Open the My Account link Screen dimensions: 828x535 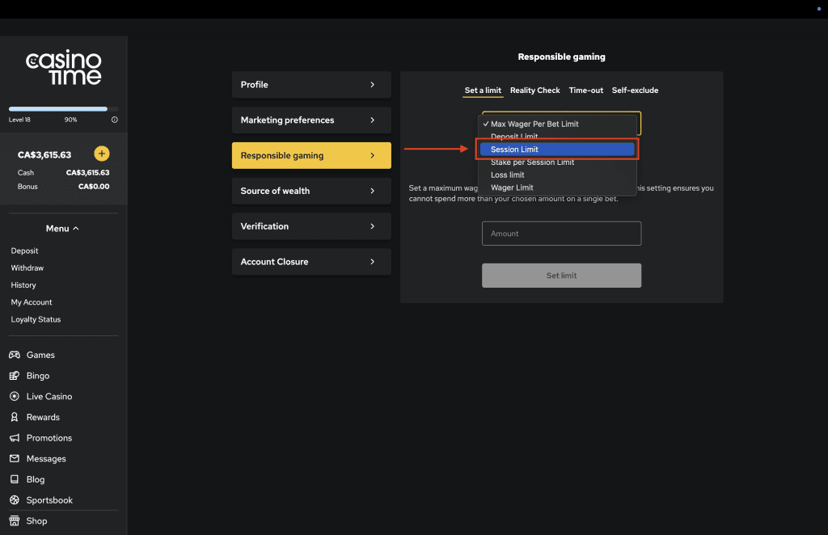pos(32,302)
